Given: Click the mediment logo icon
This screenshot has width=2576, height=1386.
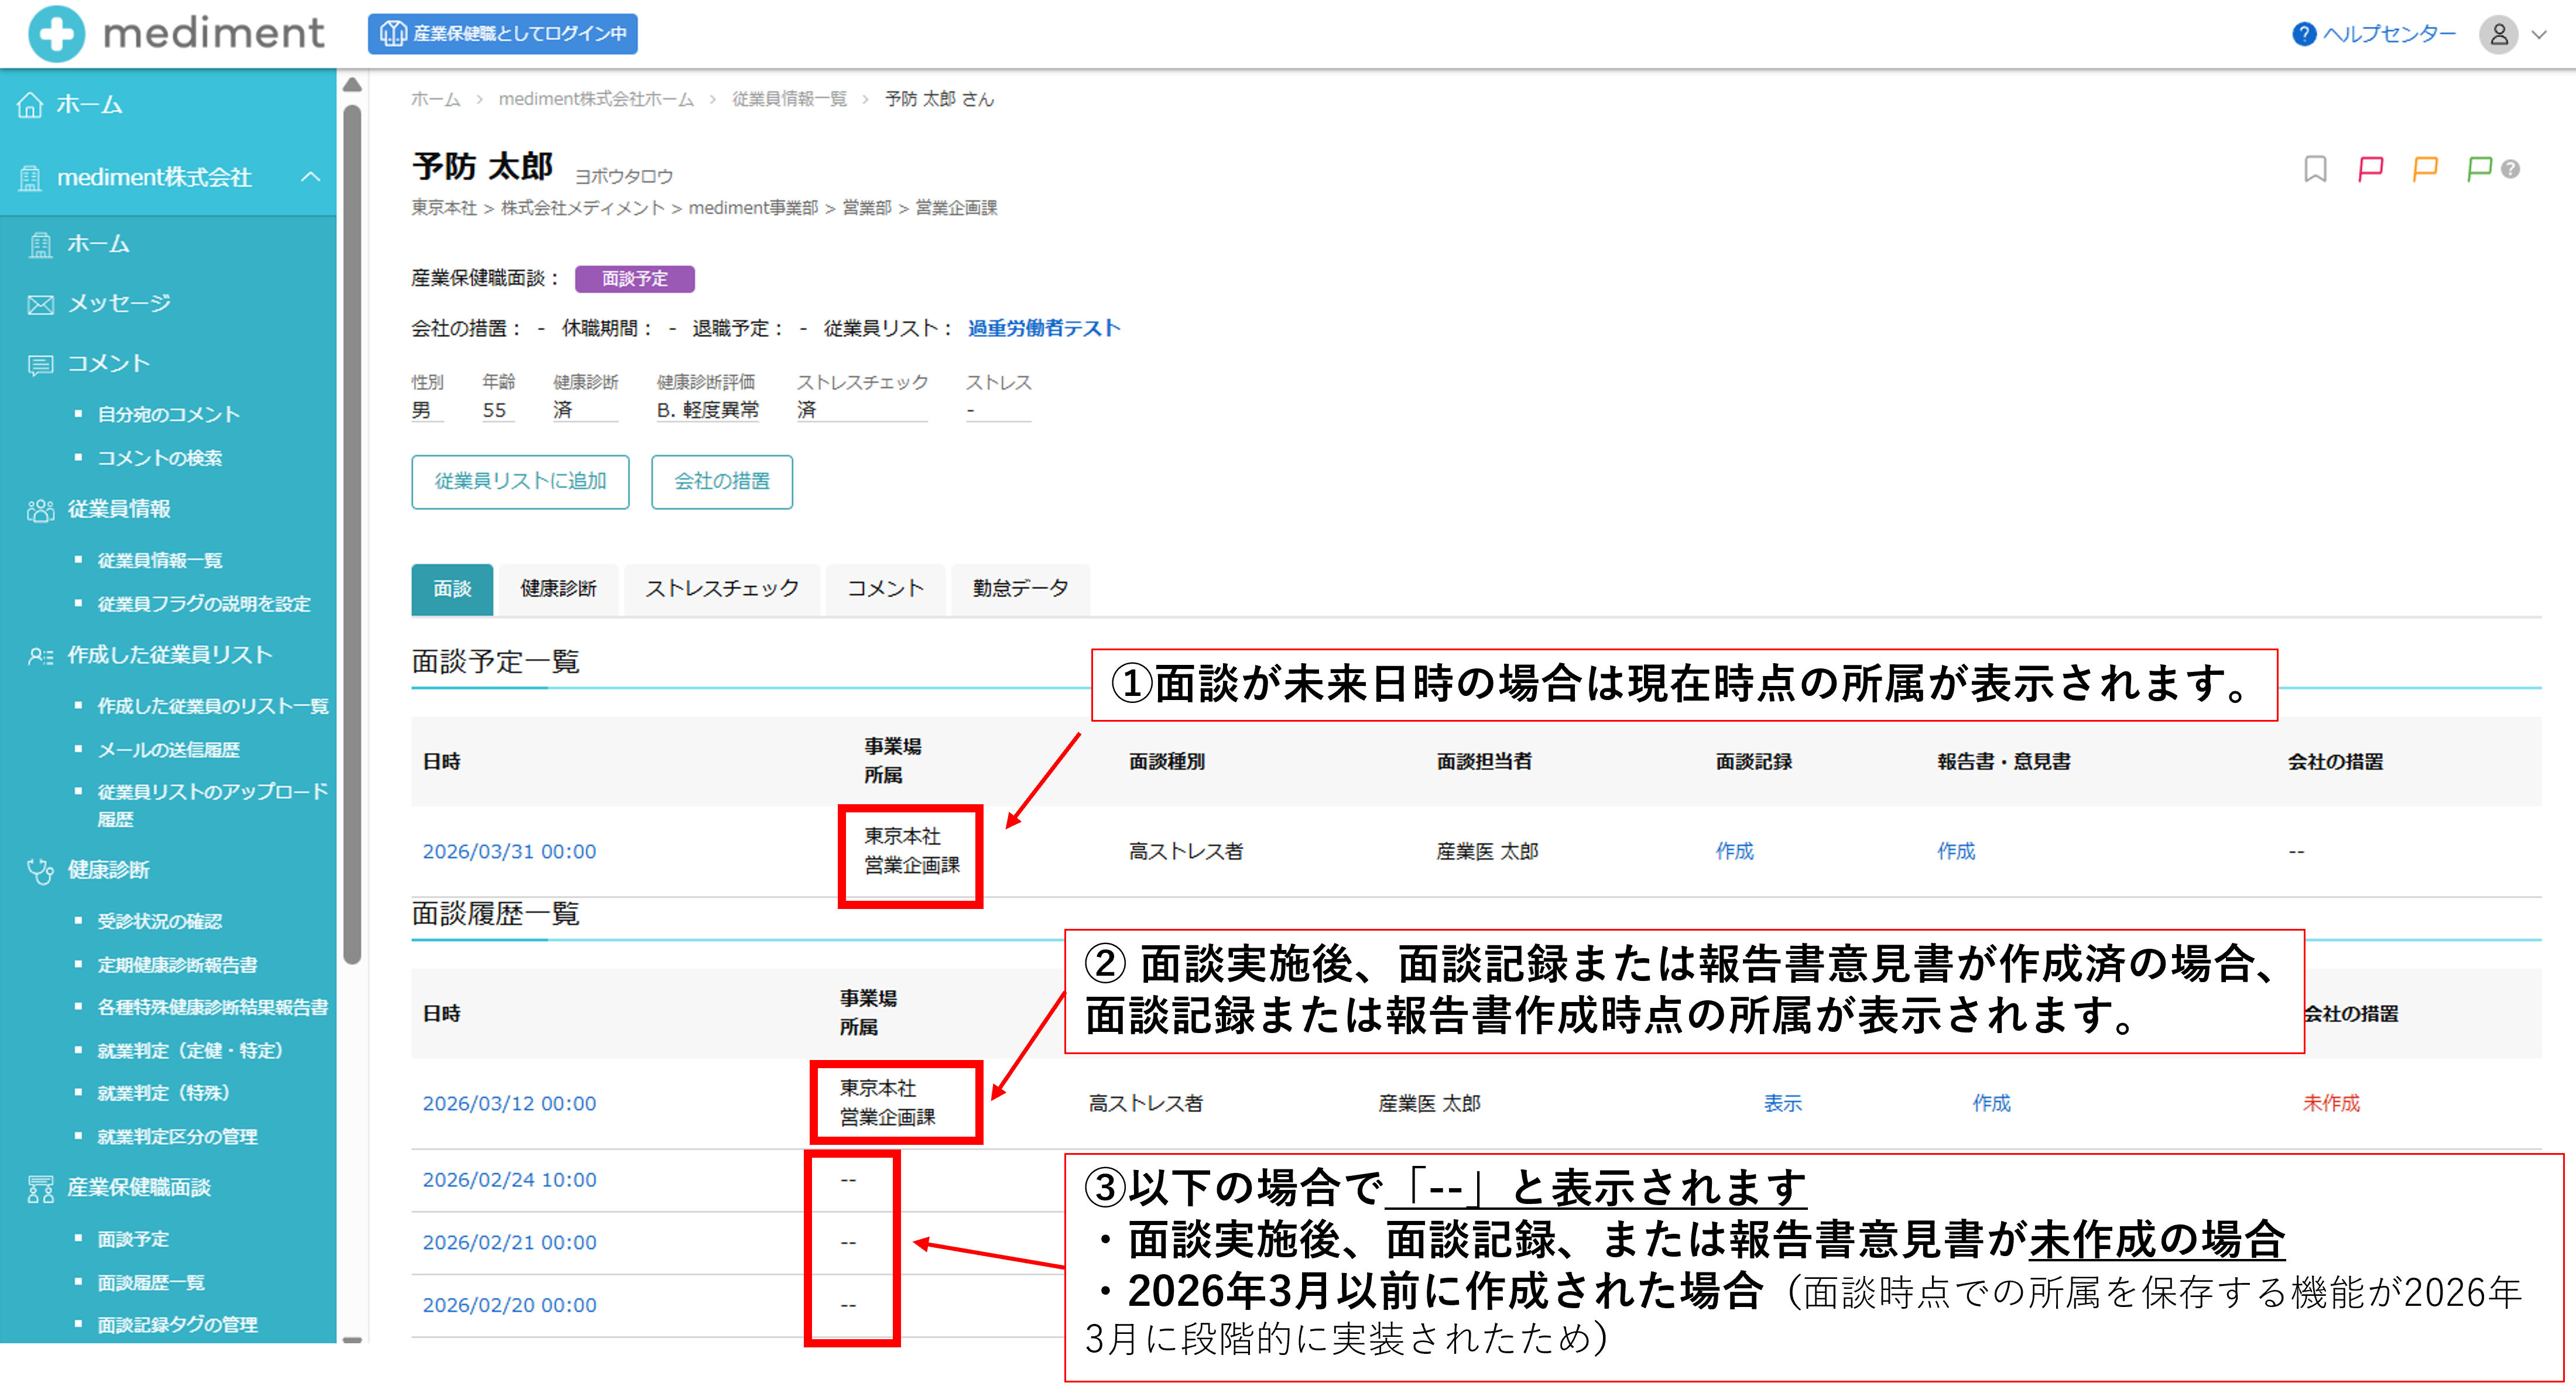Looking at the screenshot, I should point(56,33).
